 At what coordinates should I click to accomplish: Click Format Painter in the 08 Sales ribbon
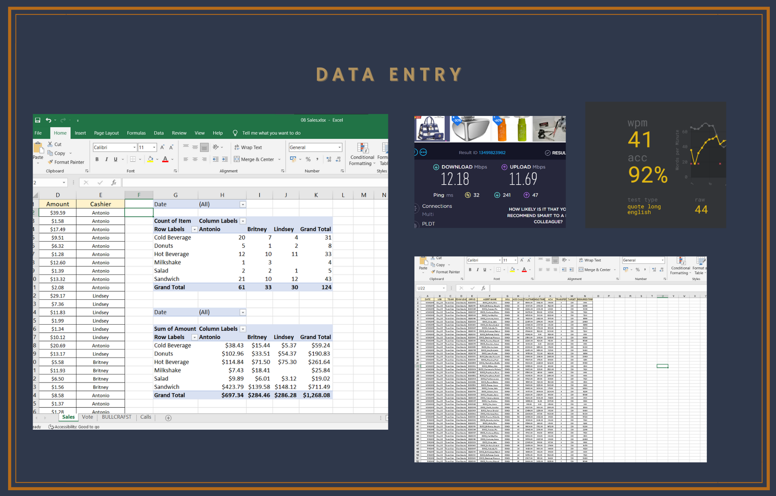tap(66, 162)
